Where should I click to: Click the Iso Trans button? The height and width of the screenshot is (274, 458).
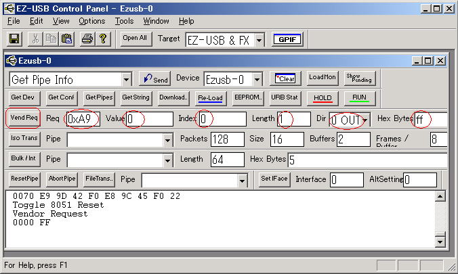pos(24,139)
